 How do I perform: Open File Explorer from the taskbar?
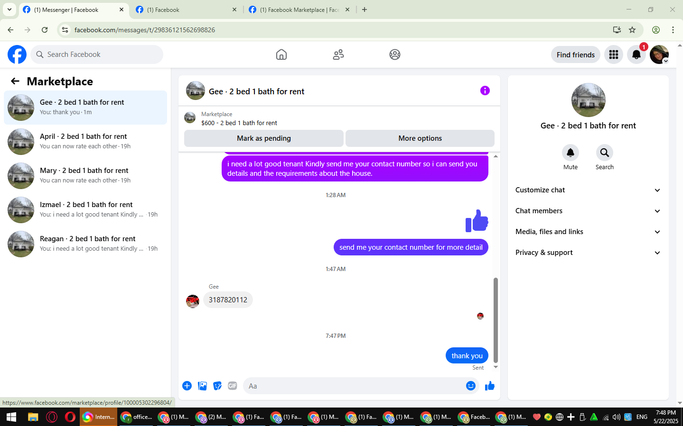point(33,417)
